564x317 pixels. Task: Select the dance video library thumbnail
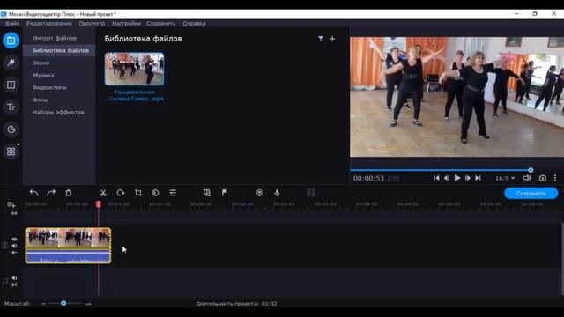tap(135, 69)
